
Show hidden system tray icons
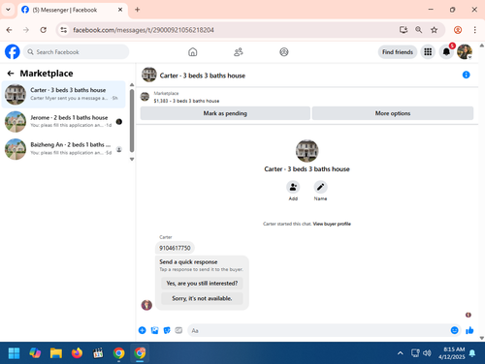tap(400, 353)
